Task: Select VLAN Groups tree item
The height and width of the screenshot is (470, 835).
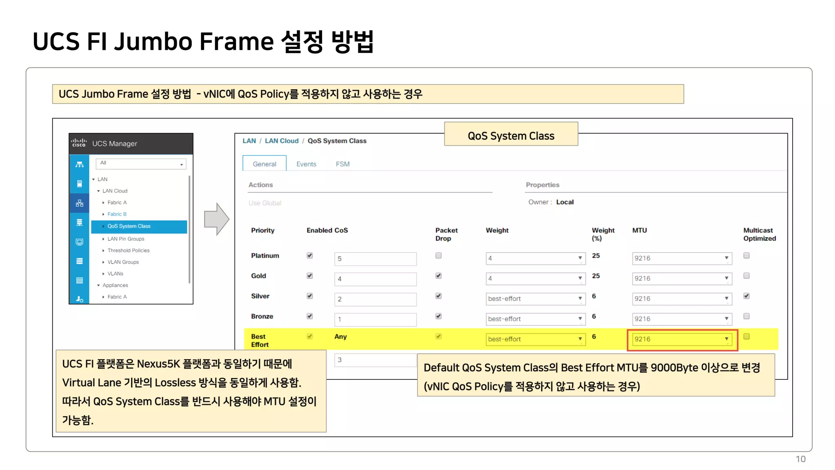Action: point(123,262)
